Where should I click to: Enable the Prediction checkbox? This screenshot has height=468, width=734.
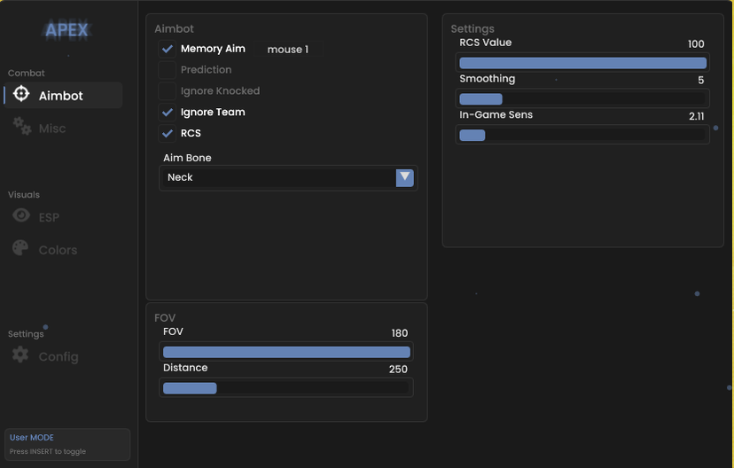pos(168,70)
